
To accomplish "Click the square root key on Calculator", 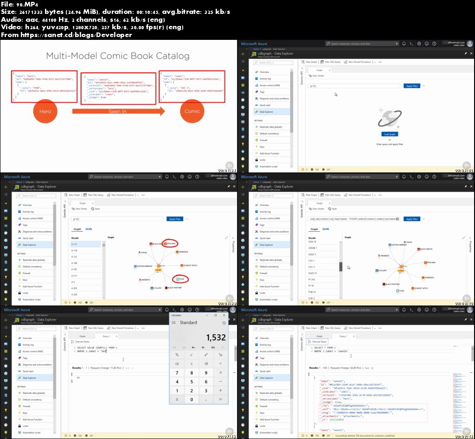I will (x=192, y=355).
